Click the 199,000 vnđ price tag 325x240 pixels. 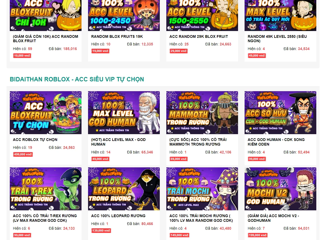click(x=258, y=235)
